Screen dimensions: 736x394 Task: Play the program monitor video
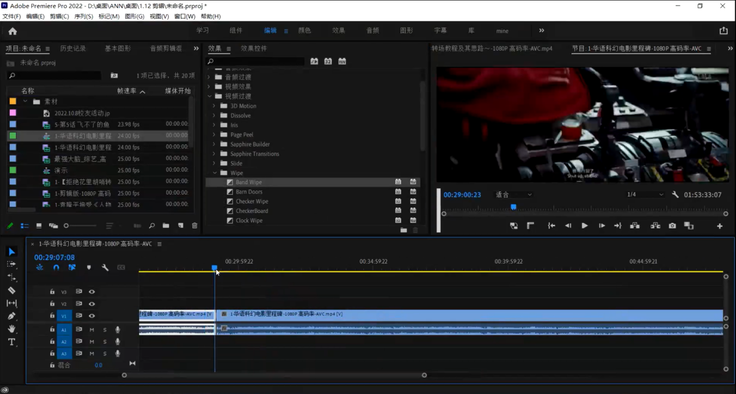tap(584, 225)
